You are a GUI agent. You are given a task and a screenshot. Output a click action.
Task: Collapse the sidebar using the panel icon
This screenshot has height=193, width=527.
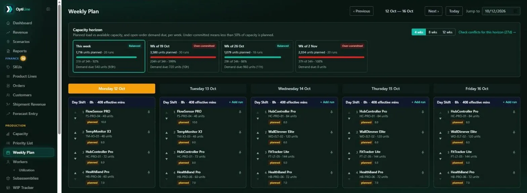tap(48, 9)
